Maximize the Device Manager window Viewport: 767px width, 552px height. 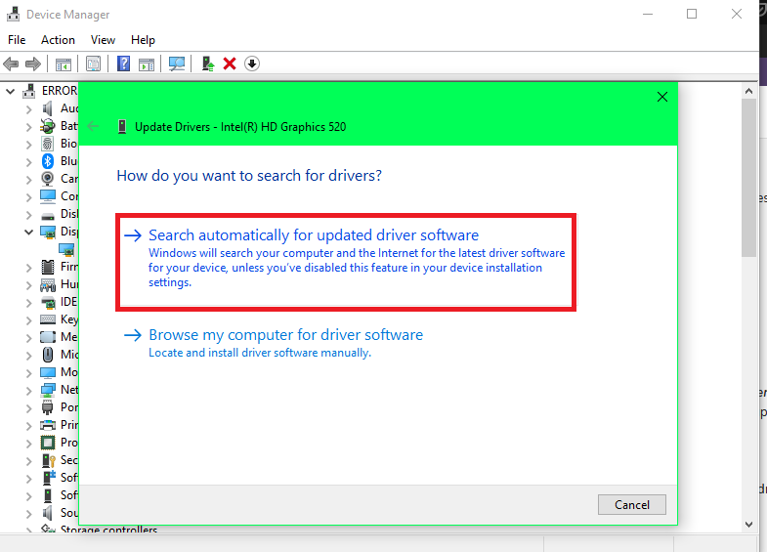[x=692, y=14]
